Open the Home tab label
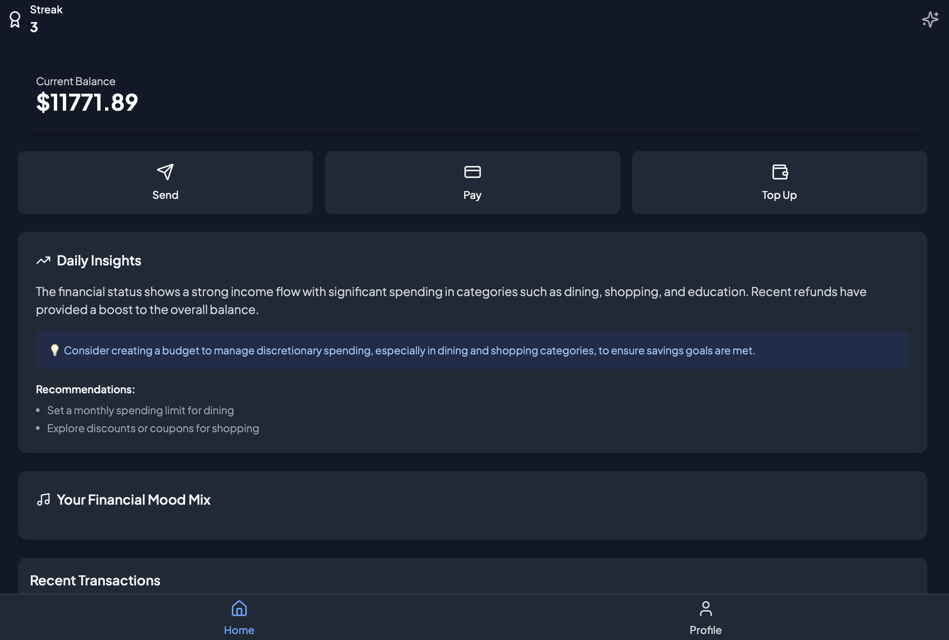This screenshot has width=949, height=640. (239, 630)
